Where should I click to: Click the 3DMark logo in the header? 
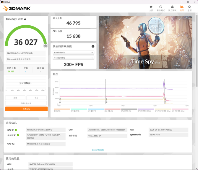coord(17,8)
